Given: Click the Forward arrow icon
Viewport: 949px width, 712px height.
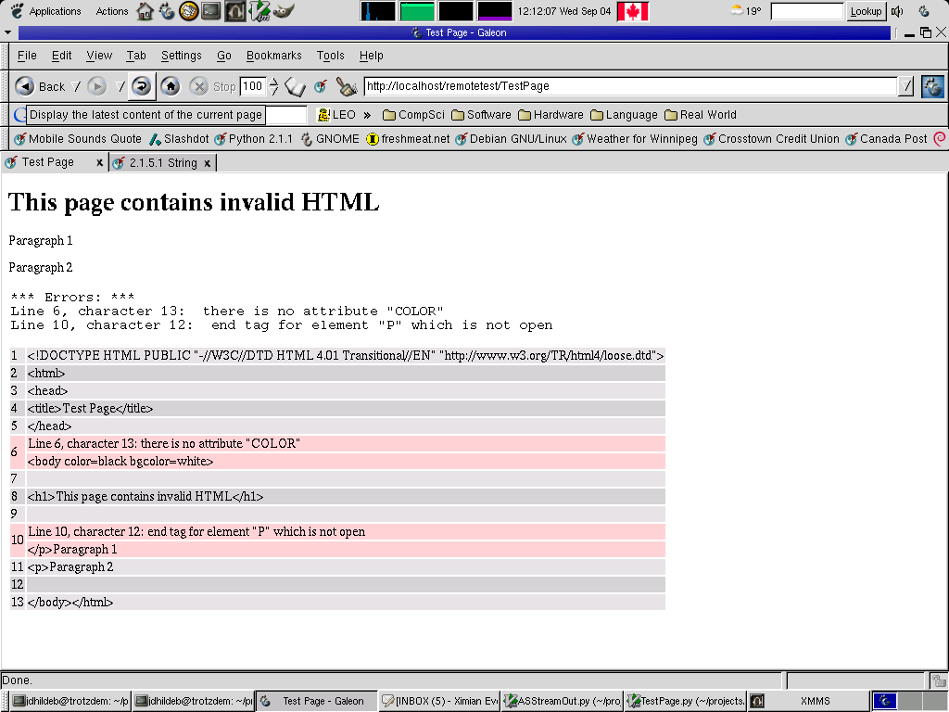Looking at the screenshot, I should [x=96, y=86].
